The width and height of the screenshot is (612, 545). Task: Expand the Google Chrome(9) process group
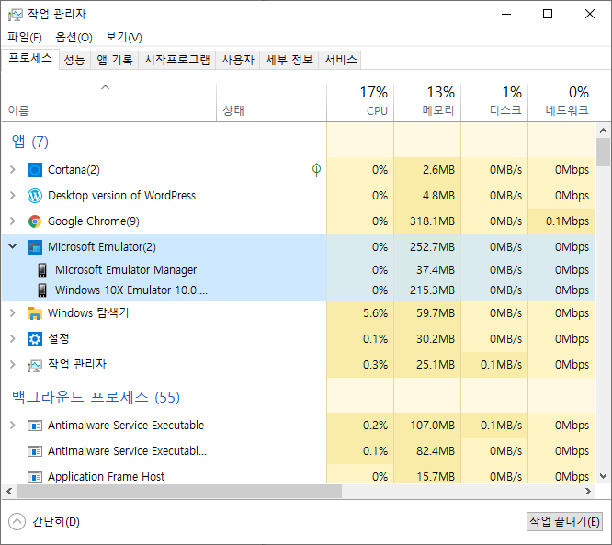(13, 221)
